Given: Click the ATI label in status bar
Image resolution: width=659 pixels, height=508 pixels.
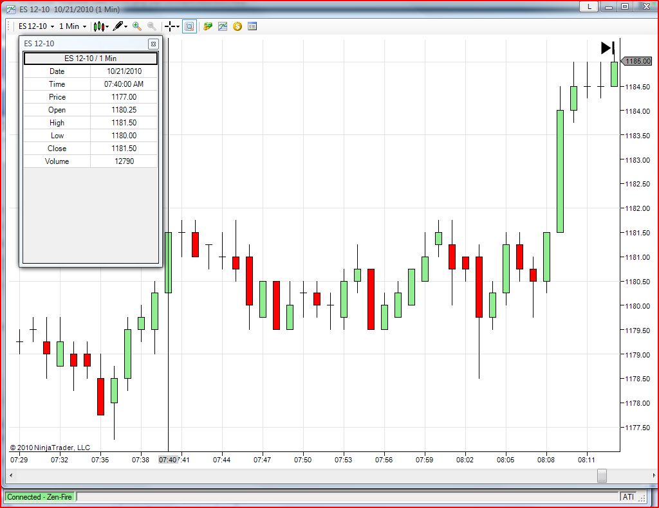Looking at the screenshot, I should pyautogui.click(x=628, y=497).
